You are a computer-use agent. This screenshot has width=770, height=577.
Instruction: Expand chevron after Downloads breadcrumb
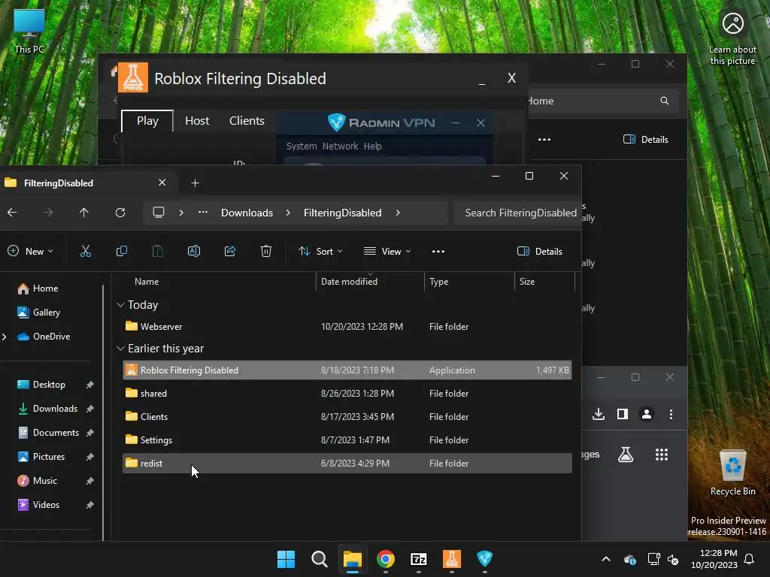(x=288, y=213)
